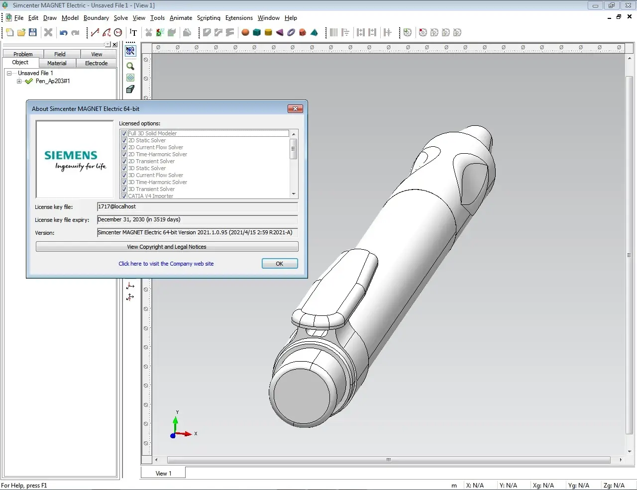Click the purple torus primitive icon
The image size is (637, 490).
pos(291,32)
